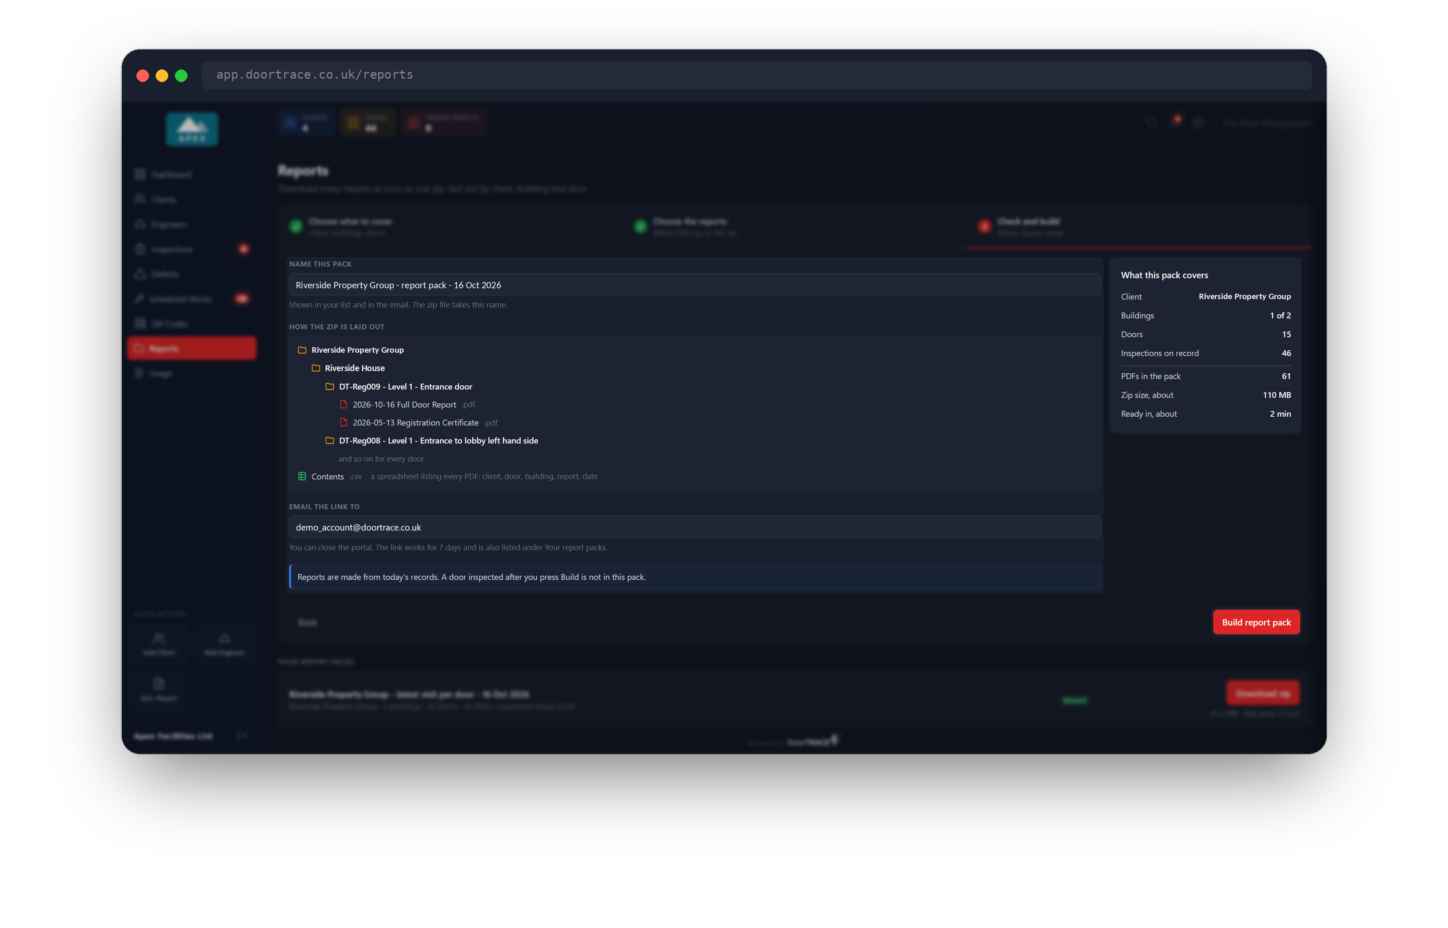Click the Riverside House folder icon
Screen dimensions: 1448x928
[316, 368]
